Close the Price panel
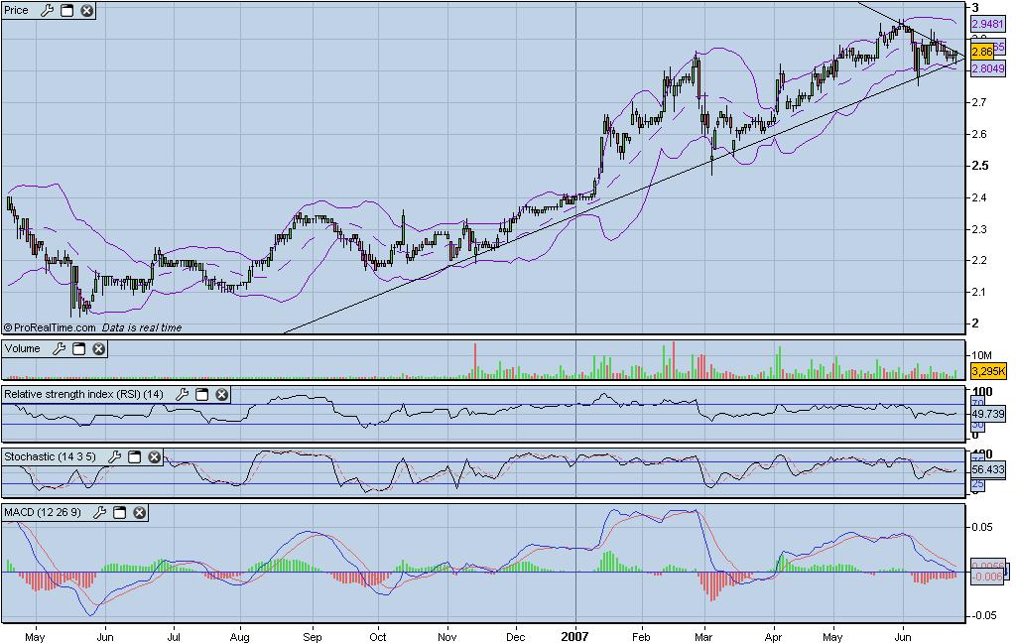 pyautogui.click(x=87, y=10)
